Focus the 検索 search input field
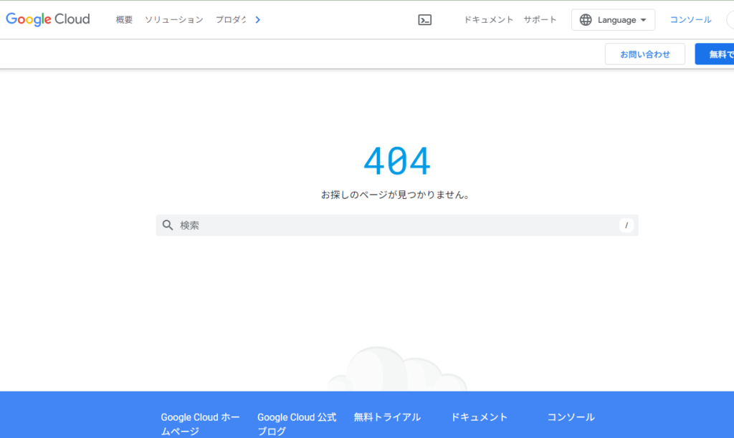The width and height of the screenshot is (734, 438). click(x=394, y=225)
